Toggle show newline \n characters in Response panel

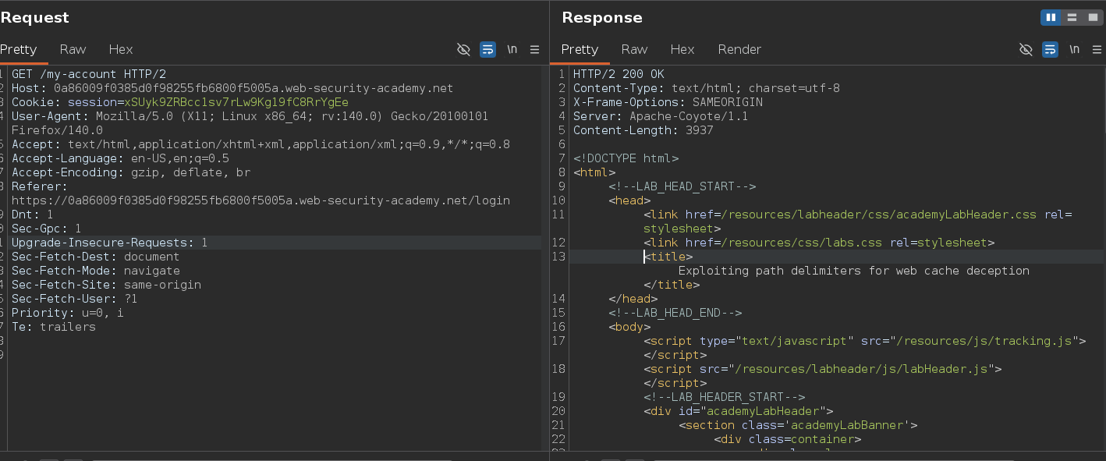1074,49
